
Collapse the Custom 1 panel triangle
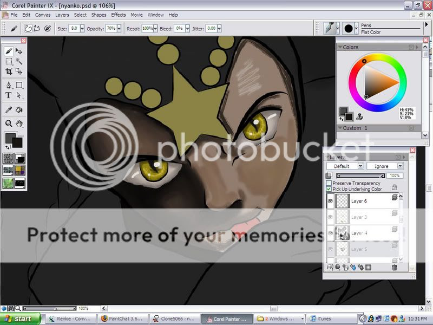340,128
